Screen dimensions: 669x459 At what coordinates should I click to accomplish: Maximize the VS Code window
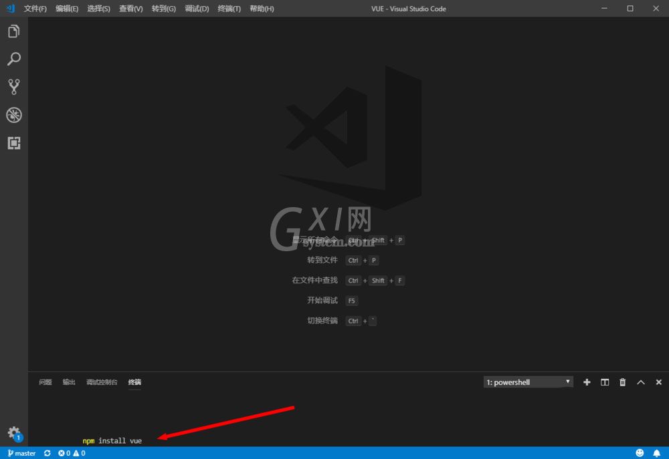pyautogui.click(x=630, y=9)
